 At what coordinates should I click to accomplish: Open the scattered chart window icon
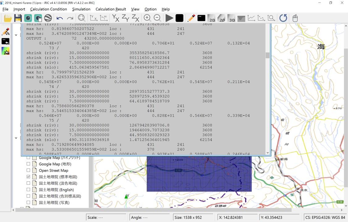click(261, 18)
